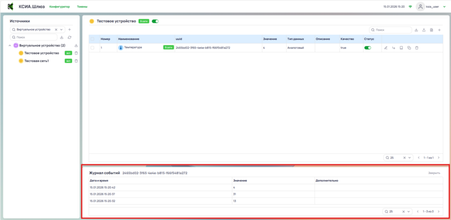Focus the tags table search field
The image size is (451, 220).
pyautogui.click(x=390, y=30)
